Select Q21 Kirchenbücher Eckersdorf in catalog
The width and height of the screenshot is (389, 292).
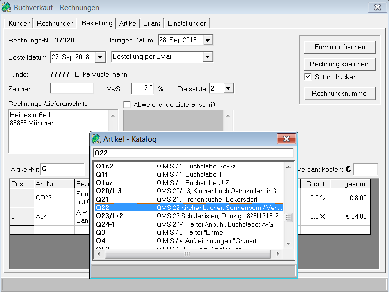coord(188,199)
